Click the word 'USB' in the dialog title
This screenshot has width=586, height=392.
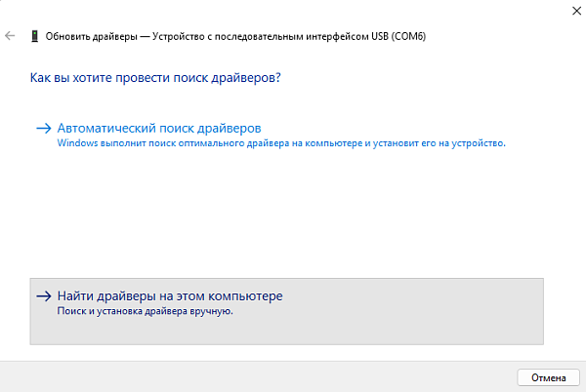[380, 36]
